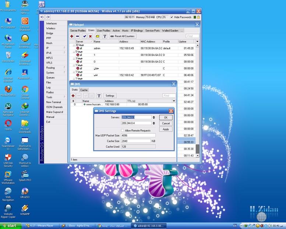Click the up/down arrows beside server 209.244.0.4

154,123
